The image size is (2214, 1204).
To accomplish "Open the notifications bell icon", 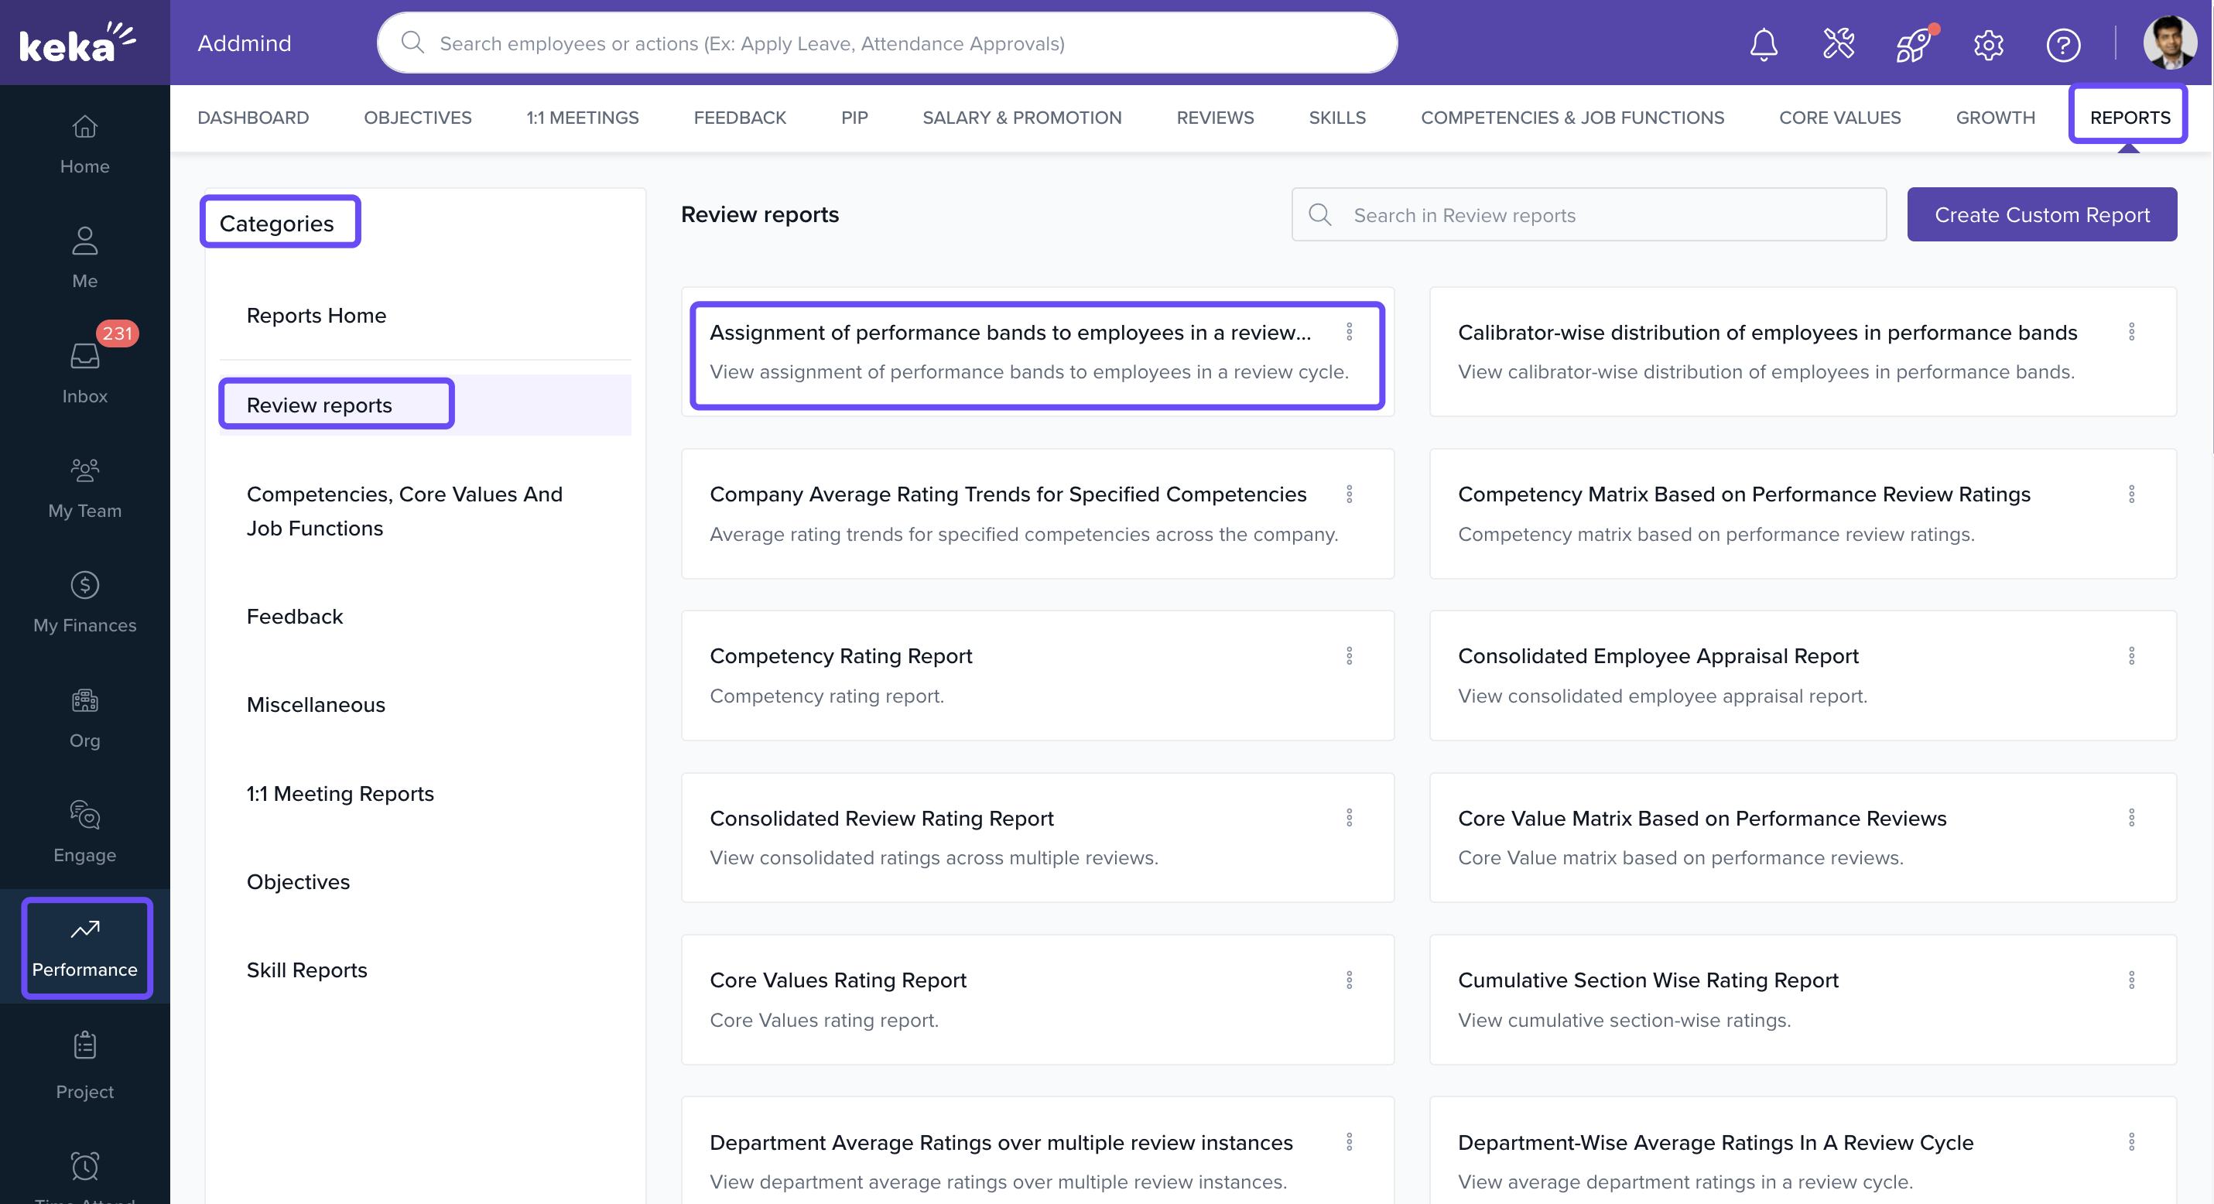I will [1763, 44].
